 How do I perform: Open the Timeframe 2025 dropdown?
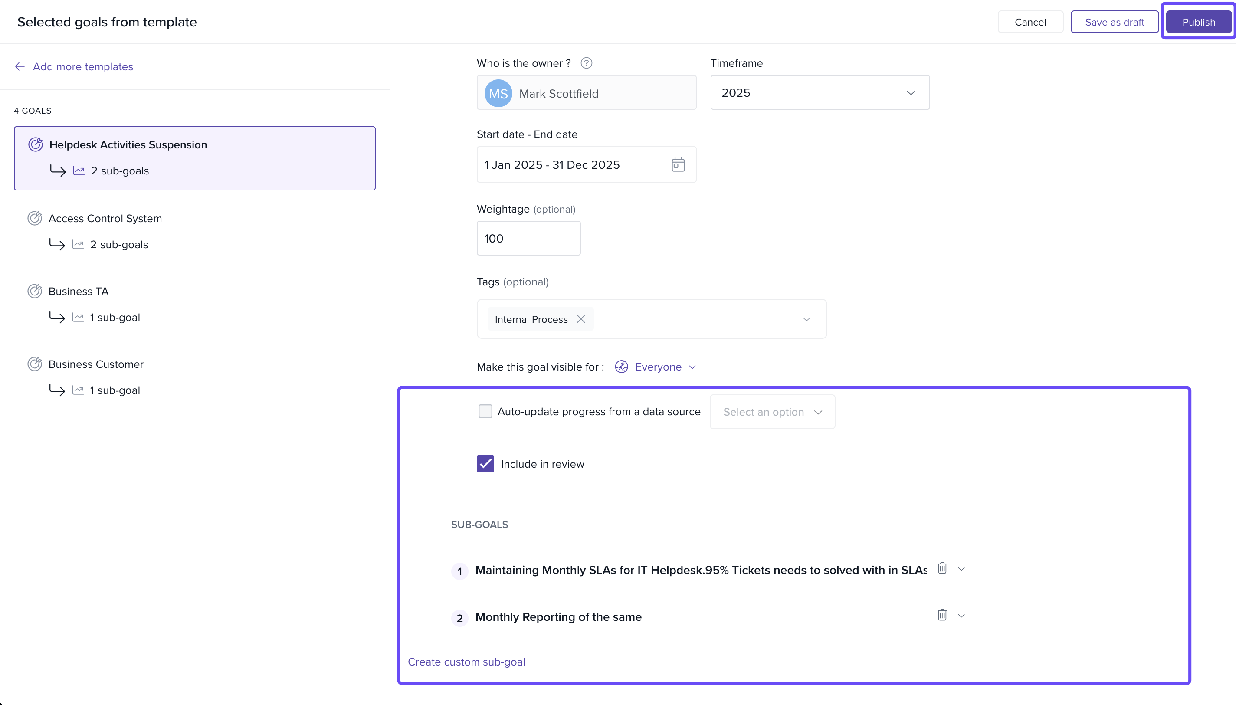coord(820,92)
